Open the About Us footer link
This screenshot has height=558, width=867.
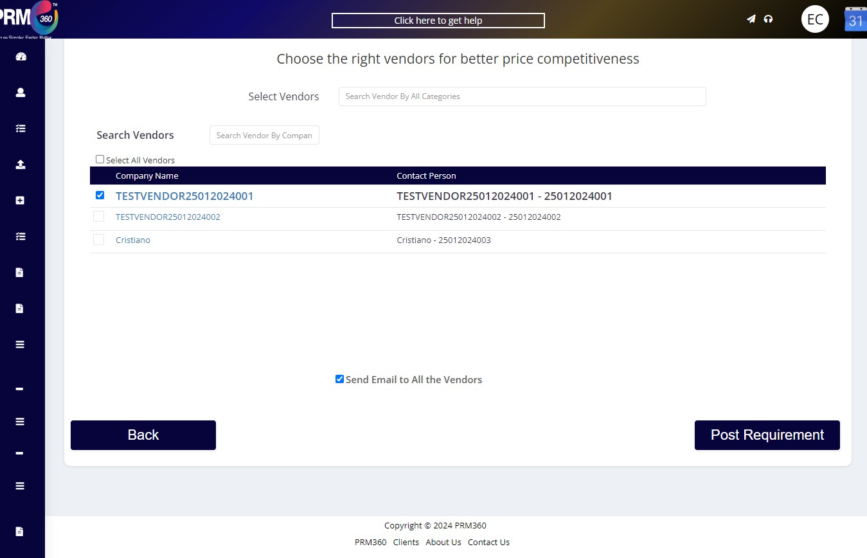point(443,542)
